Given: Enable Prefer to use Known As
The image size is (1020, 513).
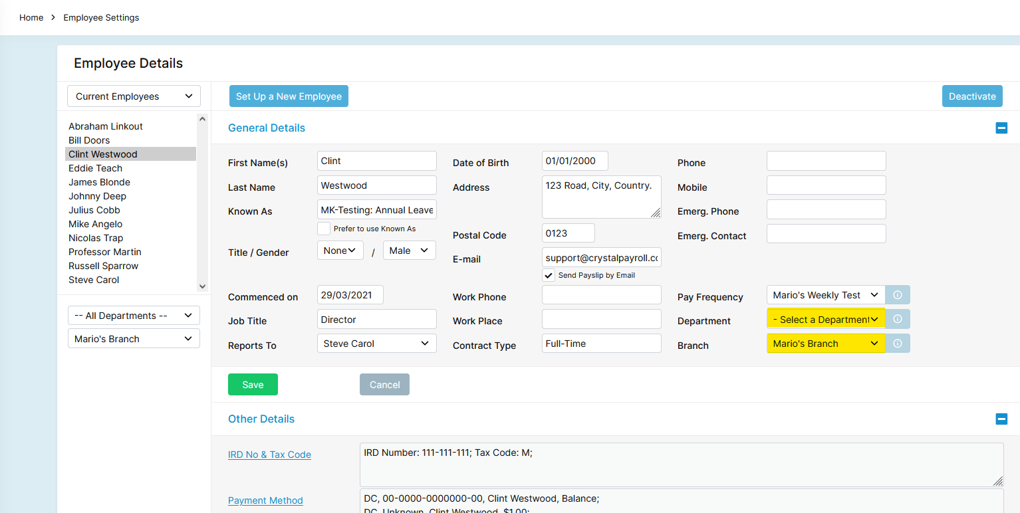Looking at the screenshot, I should pos(324,228).
